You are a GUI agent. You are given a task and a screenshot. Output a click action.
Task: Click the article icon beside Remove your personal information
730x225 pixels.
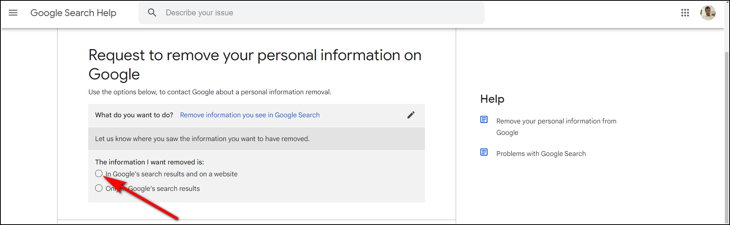(484, 120)
